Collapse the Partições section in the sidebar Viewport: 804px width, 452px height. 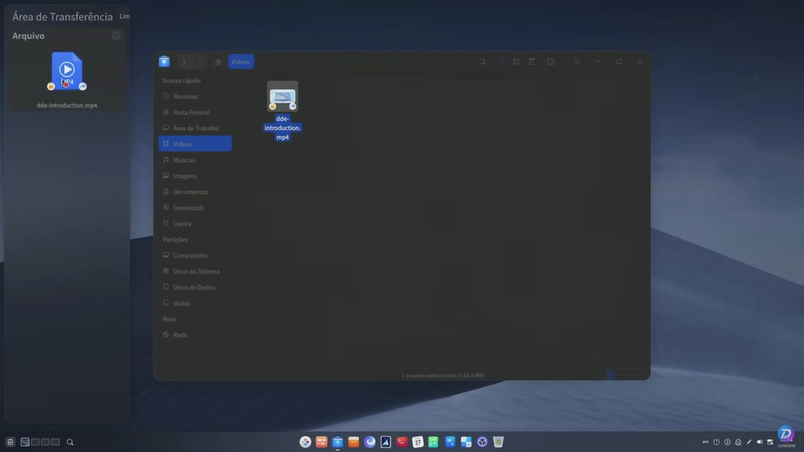pos(175,240)
